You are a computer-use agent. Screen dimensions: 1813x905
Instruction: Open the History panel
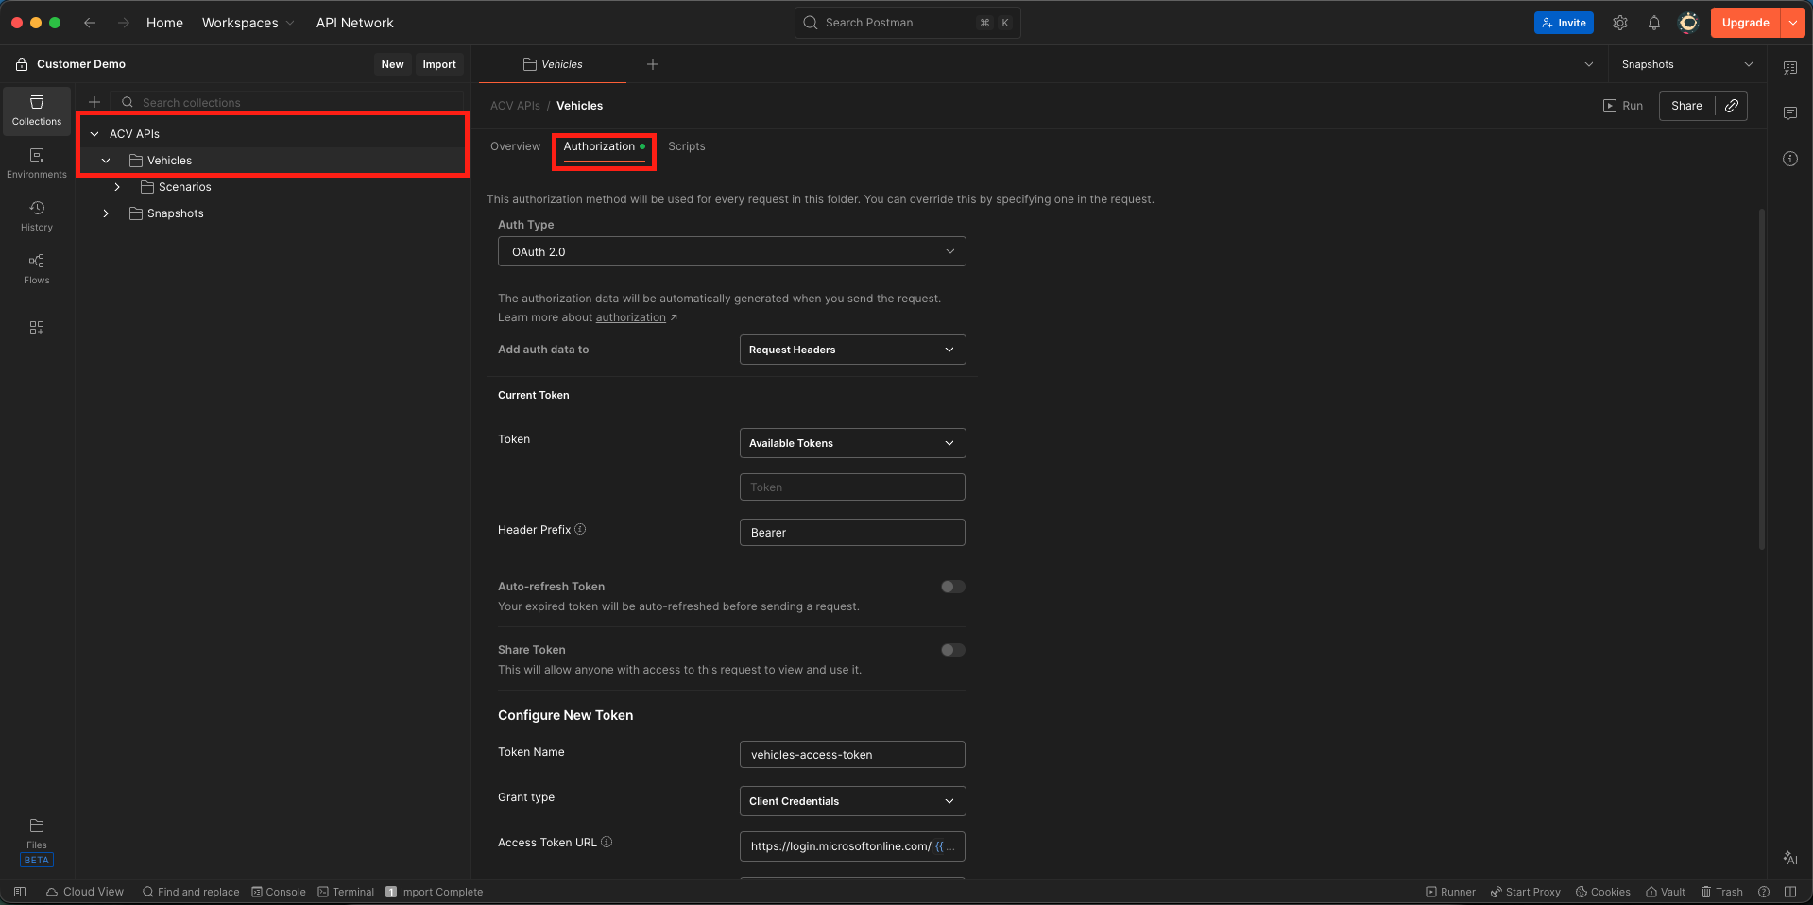pos(36,215)
